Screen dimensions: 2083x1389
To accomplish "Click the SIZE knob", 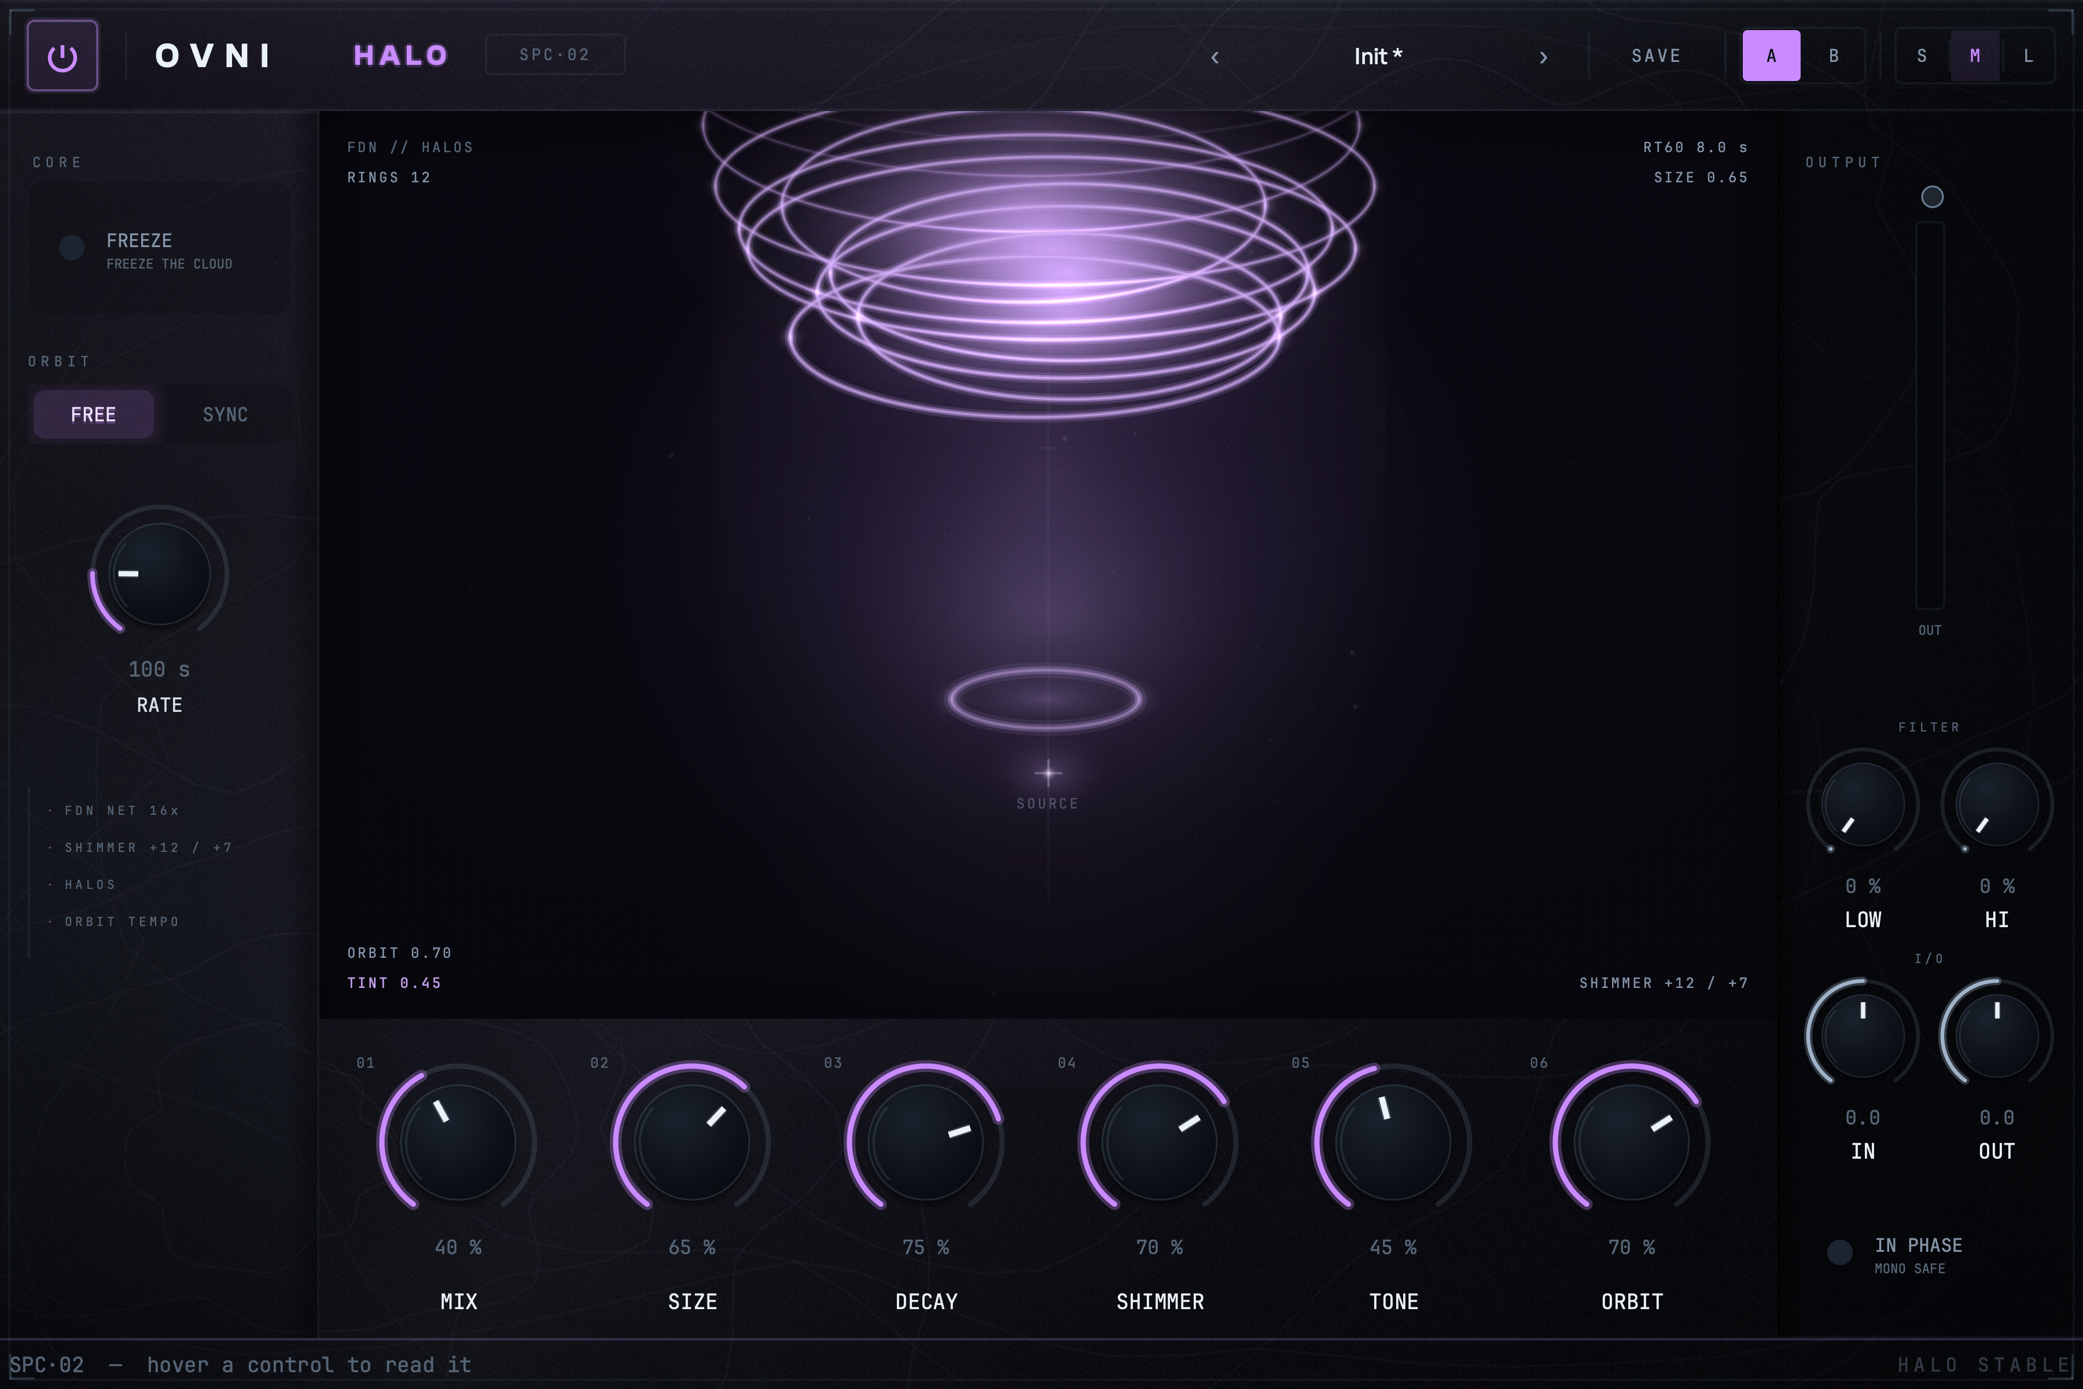I will click(691, 1142).
